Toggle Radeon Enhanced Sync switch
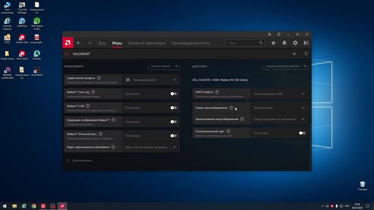This screenshot has width=374, height=210. [x=174, y=136]
